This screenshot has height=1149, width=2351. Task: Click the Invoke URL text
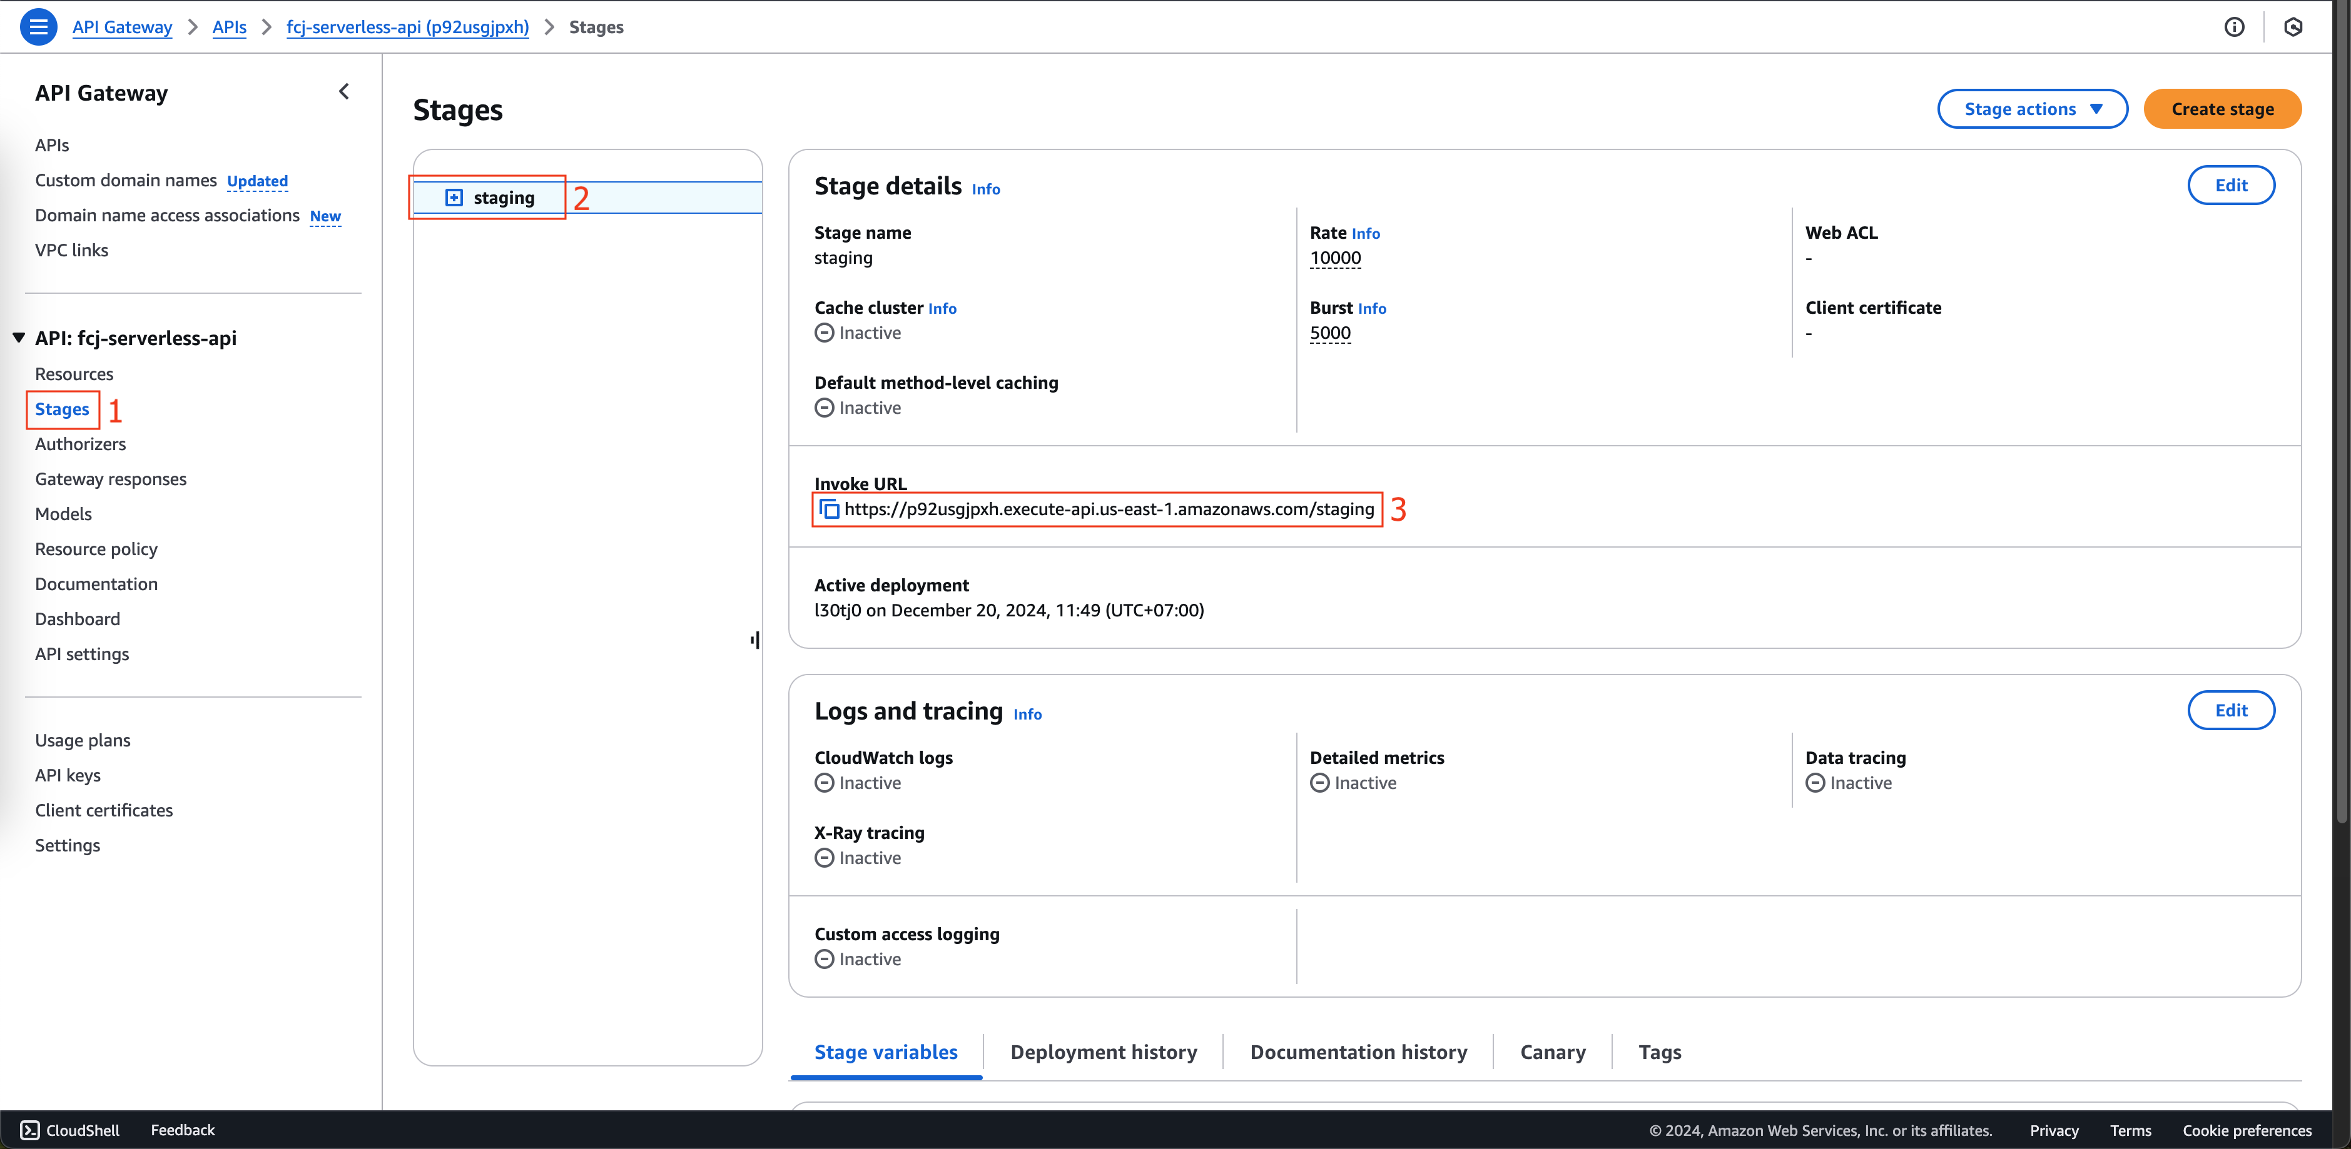[1109, 509]
